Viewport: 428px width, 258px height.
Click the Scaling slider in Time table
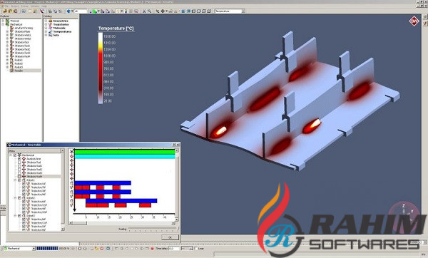click(x=153, y=229)
